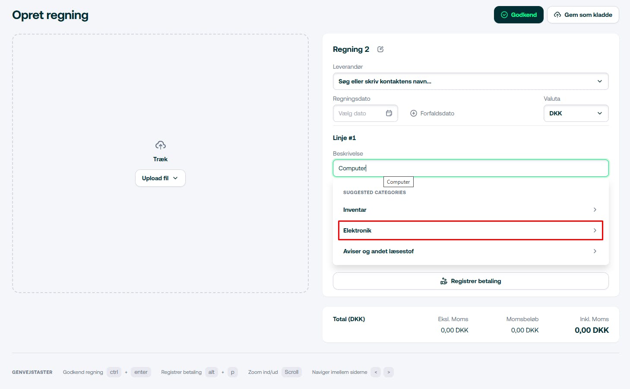
Task: Click the Registrer betaling button
Action: [x=470, y=281]
